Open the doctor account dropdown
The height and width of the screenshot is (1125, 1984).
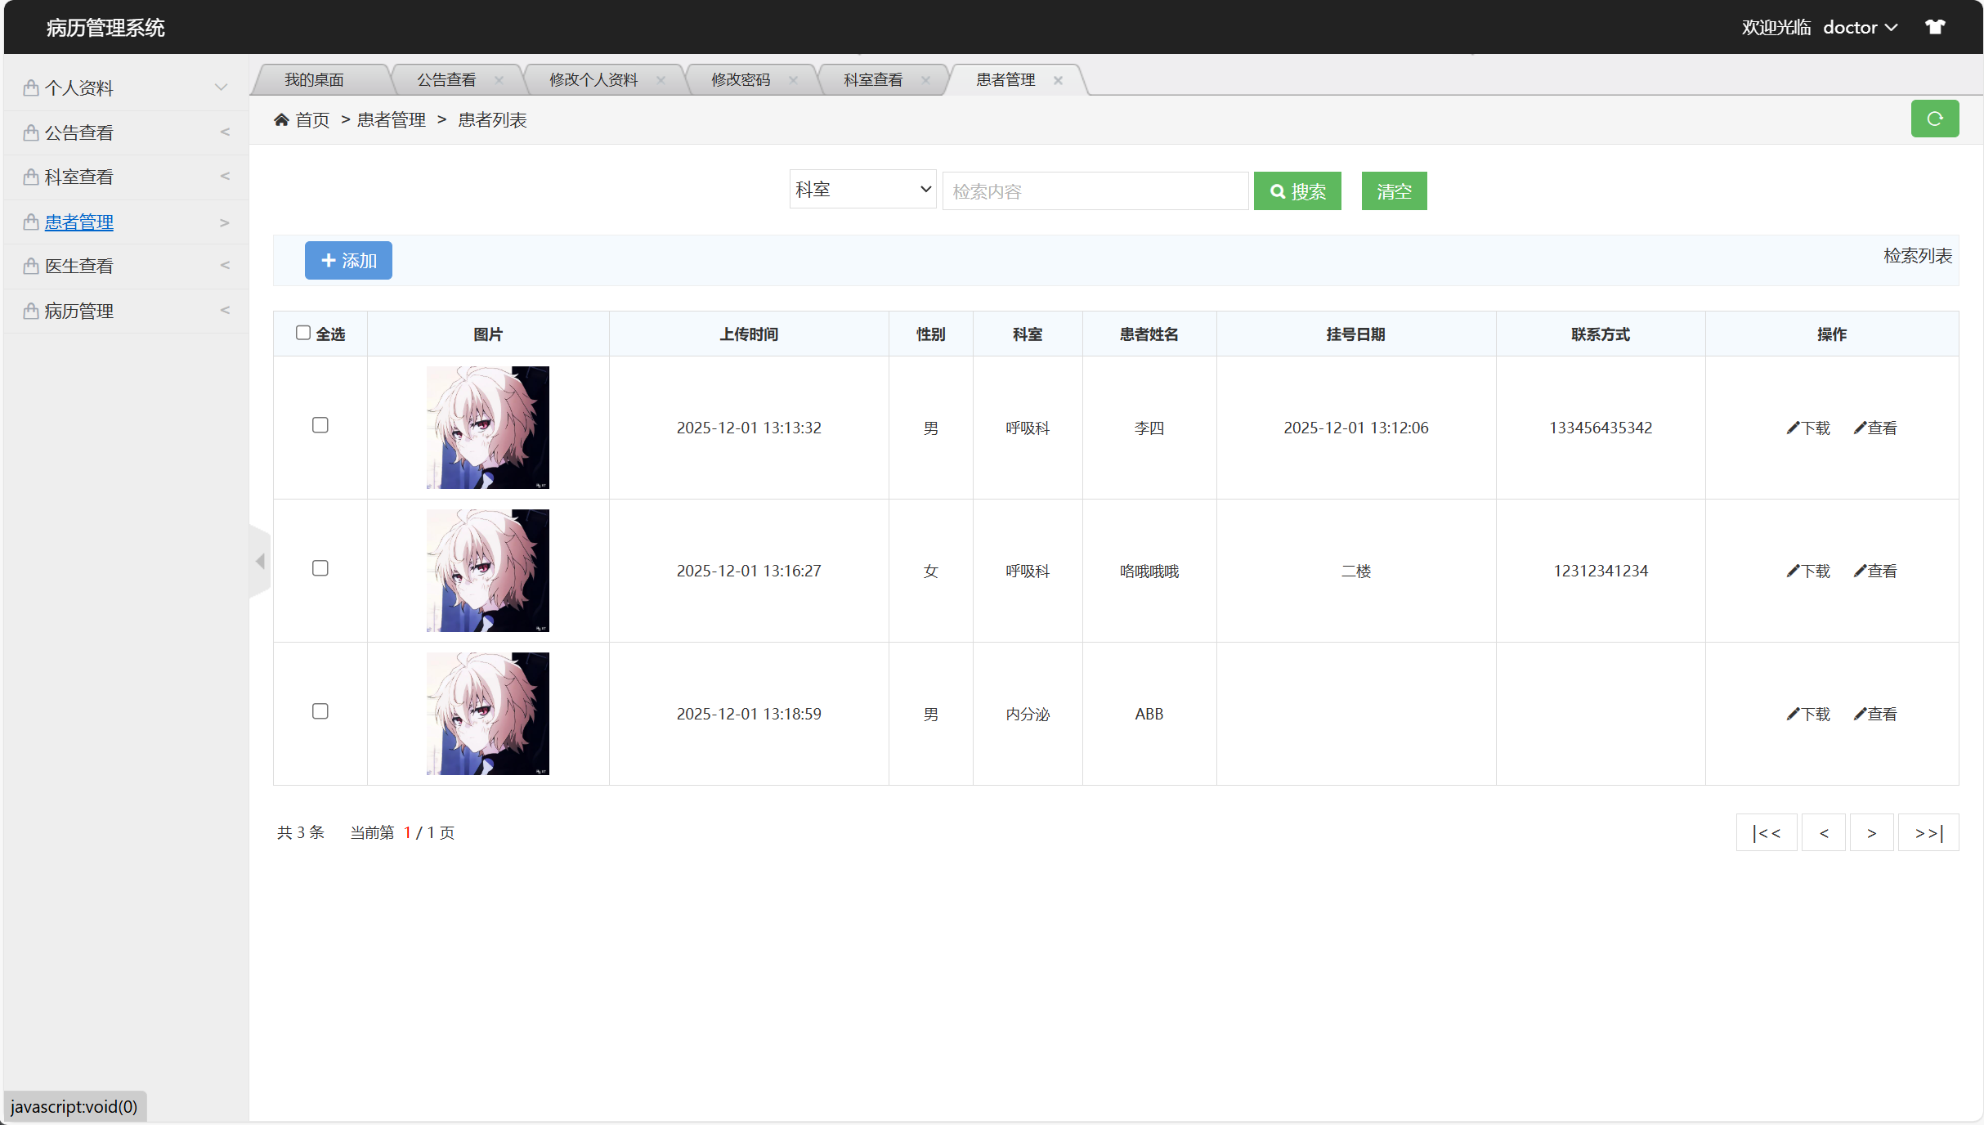point(1858,27)
